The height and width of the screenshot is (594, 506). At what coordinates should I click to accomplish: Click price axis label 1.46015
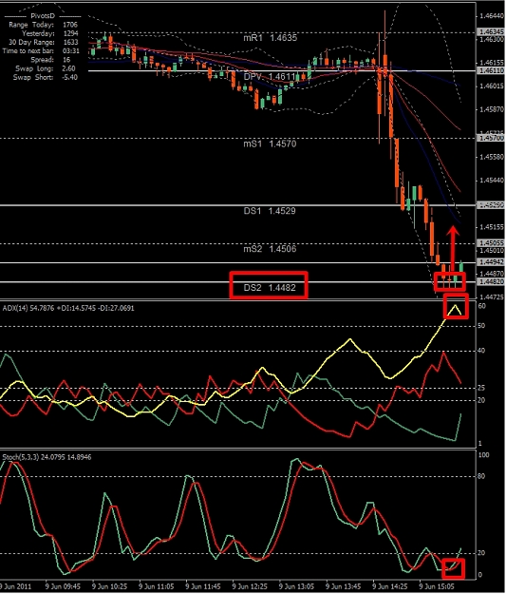tap(492, 86)
